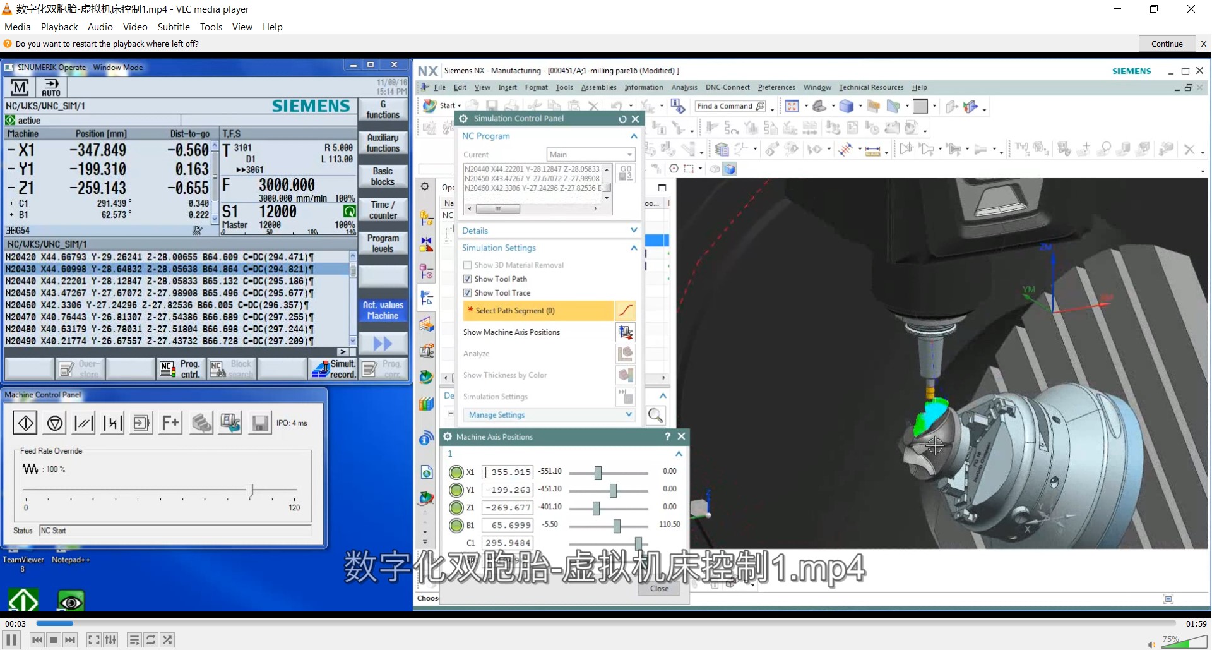Toggle Show Tool Trace checkbox

pyautogui.click(x=468, y=293)
